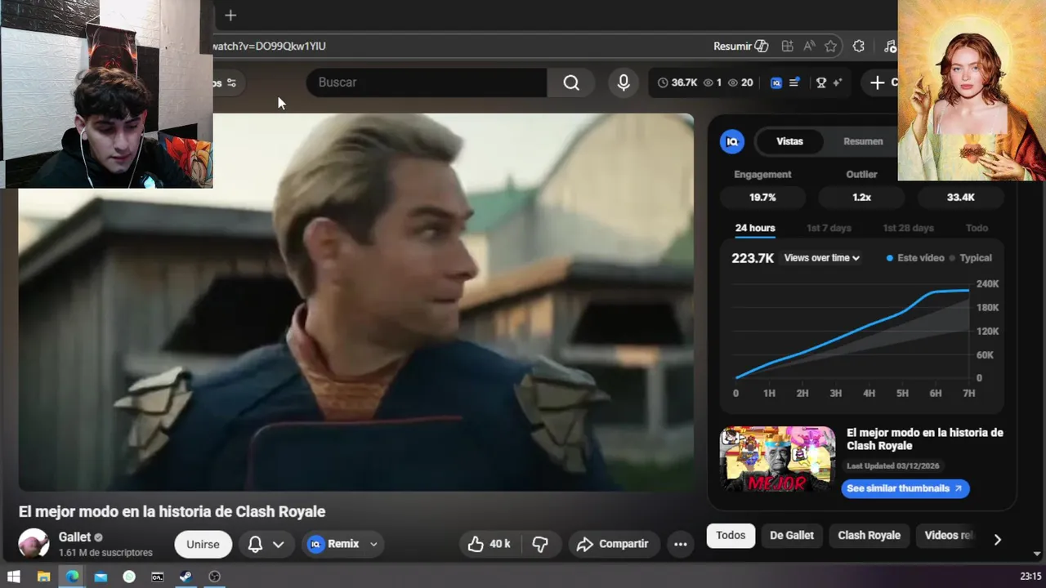The width and height of the screenshot is (1046, 588).
Task: Start voice search with the microphone
Action: [x=624, y=82]
